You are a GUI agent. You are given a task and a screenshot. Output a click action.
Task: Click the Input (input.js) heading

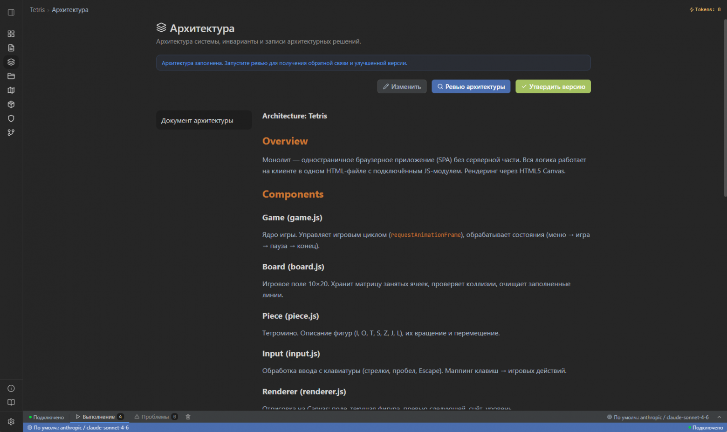(x=291, y=354)
